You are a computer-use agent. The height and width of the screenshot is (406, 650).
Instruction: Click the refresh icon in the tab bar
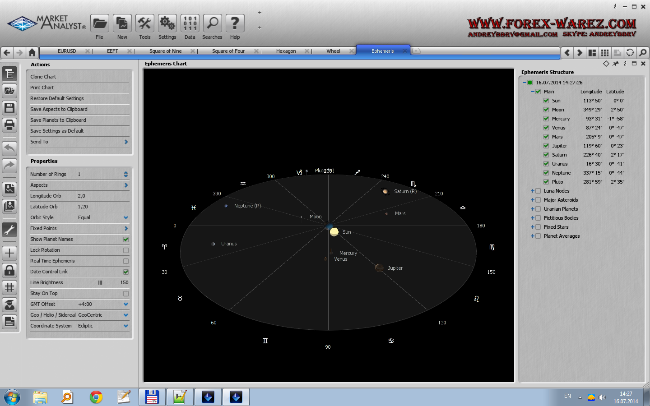630,53
